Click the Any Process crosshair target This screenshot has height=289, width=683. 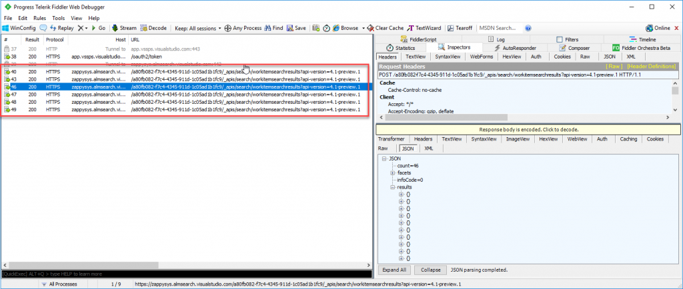243,28
